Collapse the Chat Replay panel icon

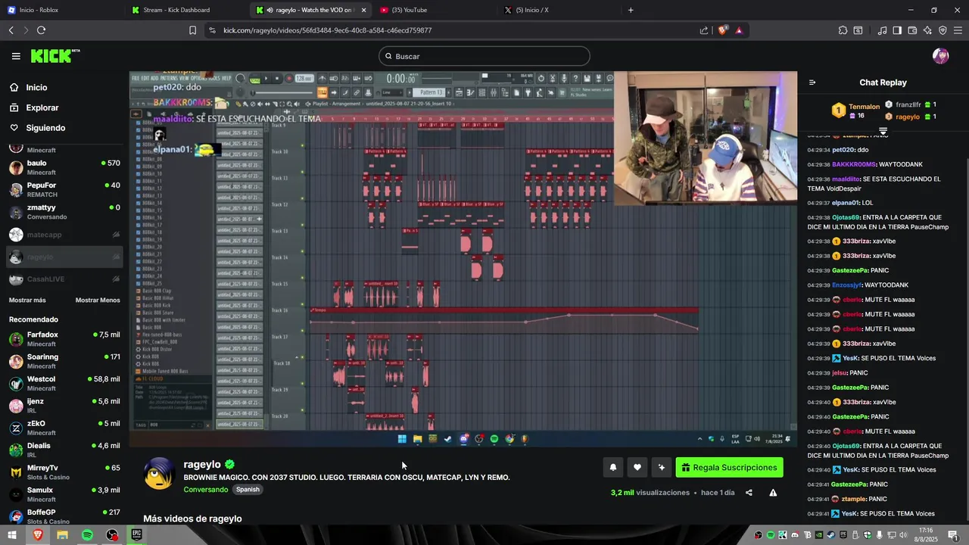pos(812,83)
